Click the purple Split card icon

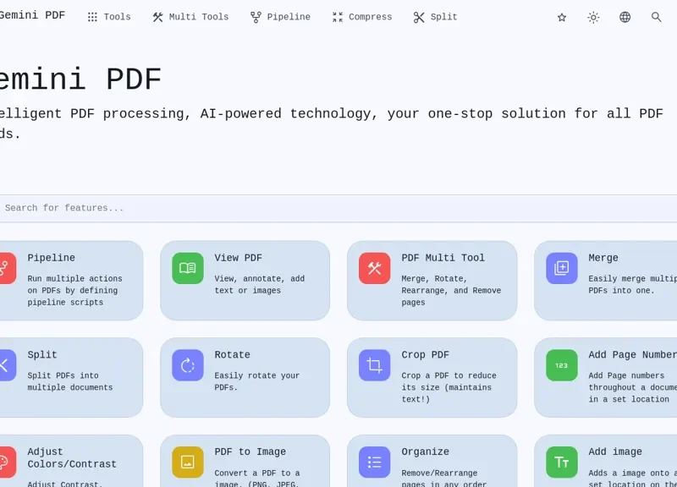point(7,365)
